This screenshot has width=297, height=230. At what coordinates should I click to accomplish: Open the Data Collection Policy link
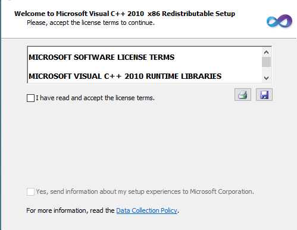click(x=146, y=210)
